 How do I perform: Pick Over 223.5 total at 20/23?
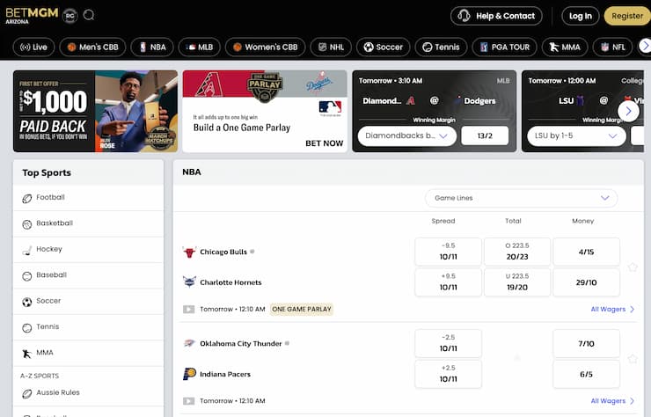pos(517,252)
